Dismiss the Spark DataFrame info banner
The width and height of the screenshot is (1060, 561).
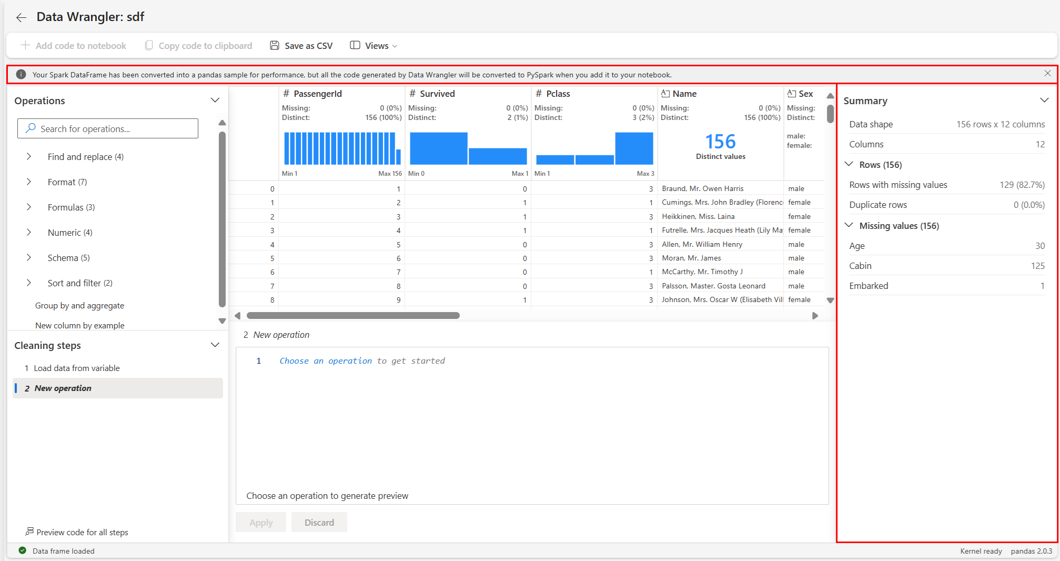pyautogui.click(x=1047, y=74)
